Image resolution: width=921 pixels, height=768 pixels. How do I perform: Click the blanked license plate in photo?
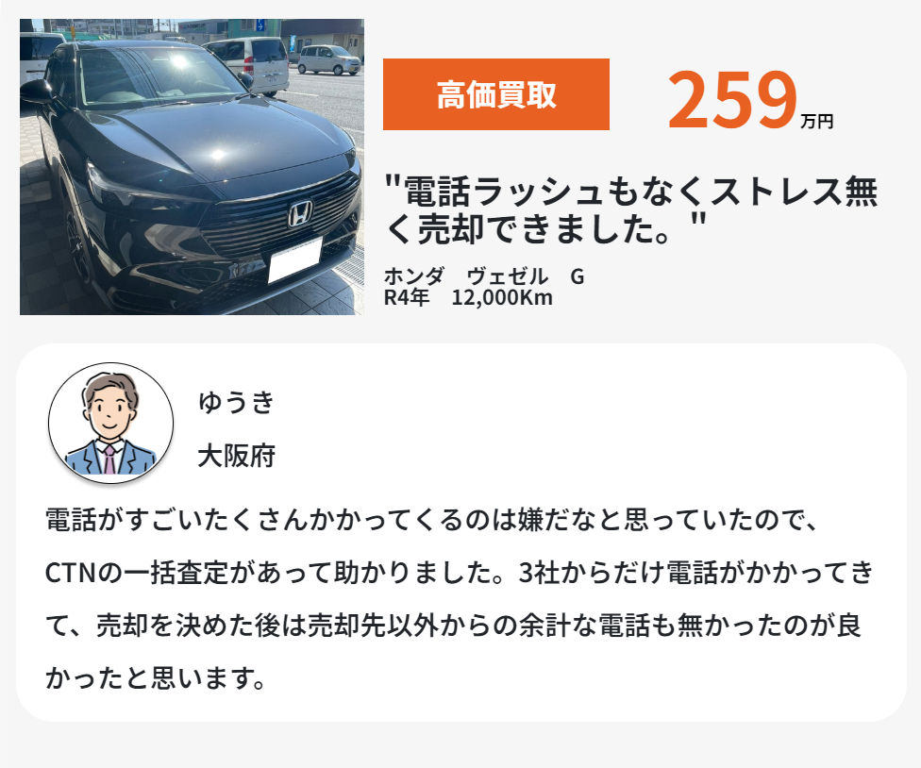295,259
